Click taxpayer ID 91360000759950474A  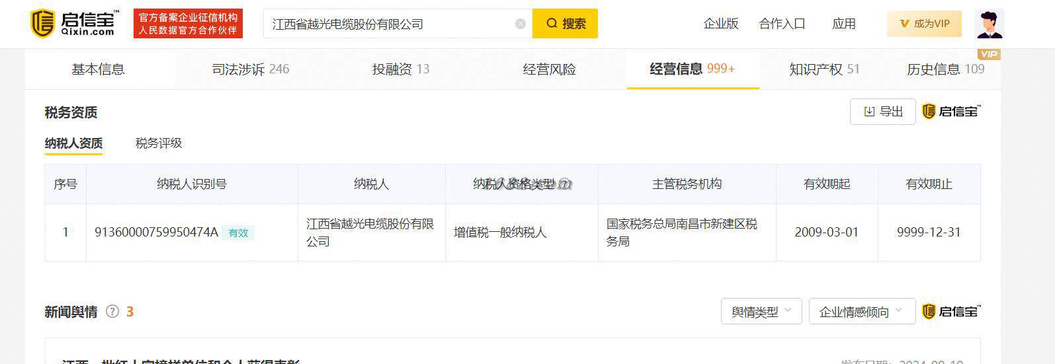click(156, 233)
